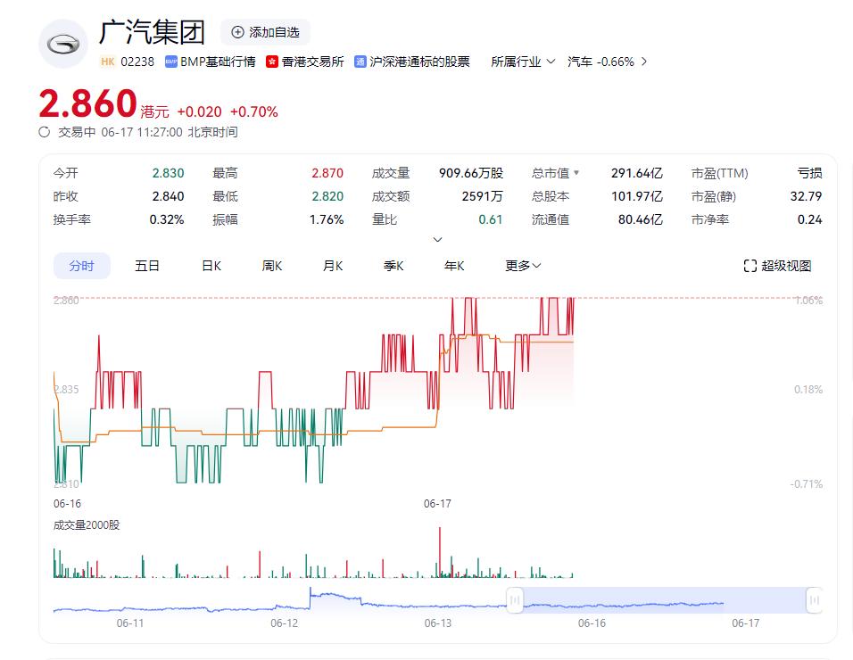Click the +0.70% price change percentage
This screenshot has height=660, width=853.
point(254,112)
